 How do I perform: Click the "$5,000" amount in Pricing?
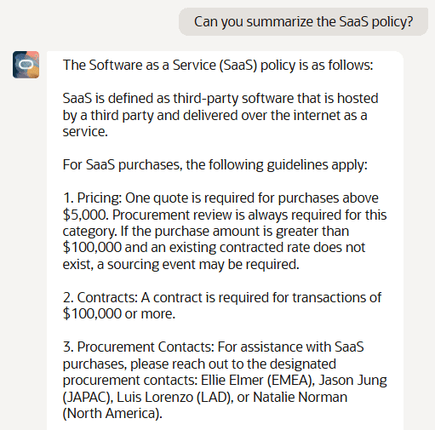coord(85,215)
